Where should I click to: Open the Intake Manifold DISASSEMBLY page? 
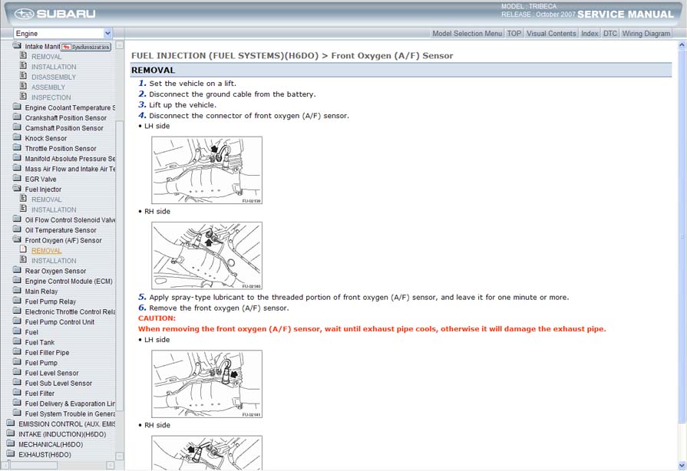54,77
